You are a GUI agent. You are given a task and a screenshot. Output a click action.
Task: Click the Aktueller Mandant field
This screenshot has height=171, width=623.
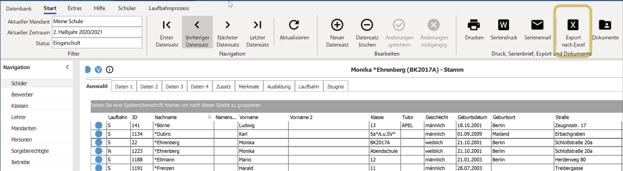pos(97,21)
